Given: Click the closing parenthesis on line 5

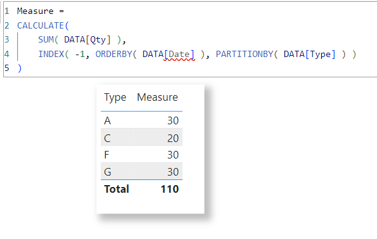Looking at the screenshot, I should (x=20, y=68).
